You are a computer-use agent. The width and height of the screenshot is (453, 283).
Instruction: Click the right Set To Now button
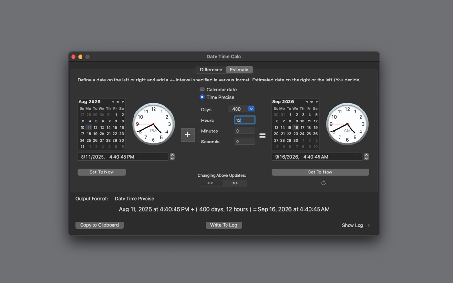320,172
